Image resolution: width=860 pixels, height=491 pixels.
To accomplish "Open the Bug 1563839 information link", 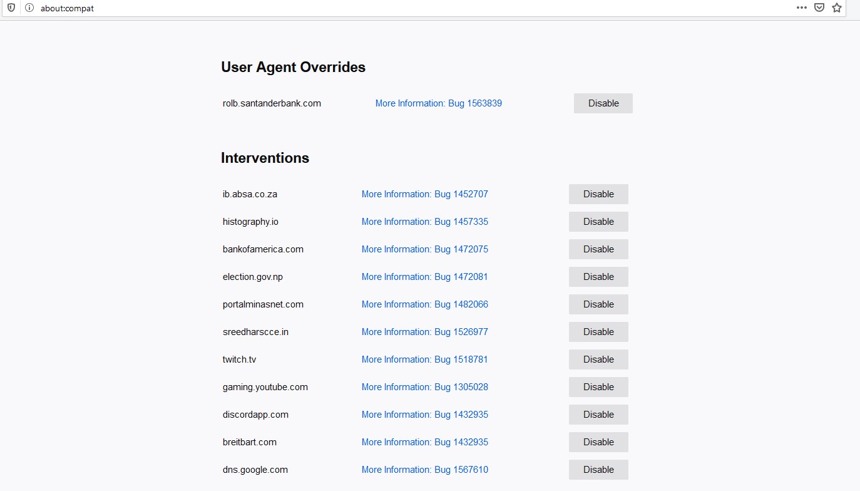I will pos(439,103).
